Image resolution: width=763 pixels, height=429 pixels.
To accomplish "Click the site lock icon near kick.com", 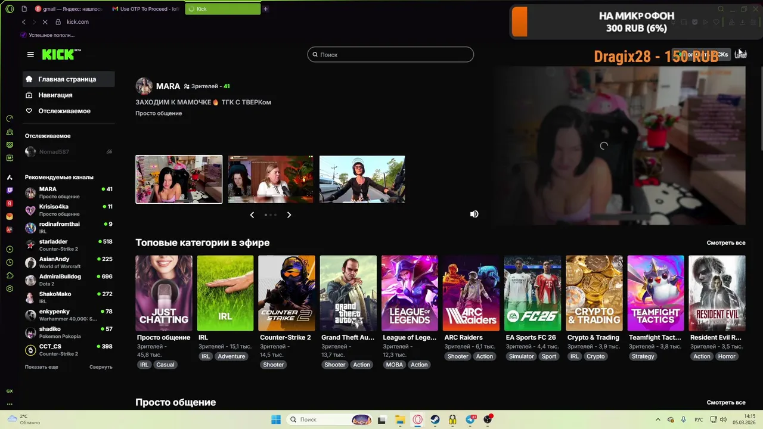I will coord(58,22).
